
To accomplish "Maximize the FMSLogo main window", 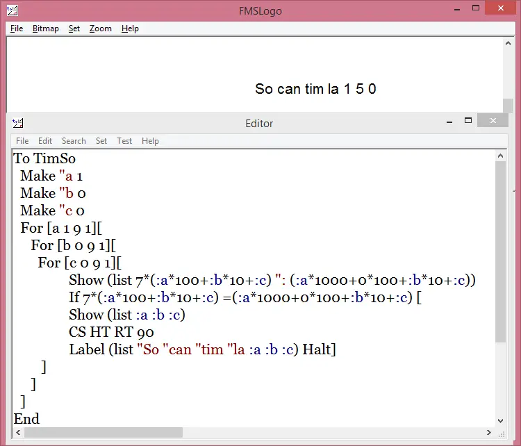I will pos(474,10).
